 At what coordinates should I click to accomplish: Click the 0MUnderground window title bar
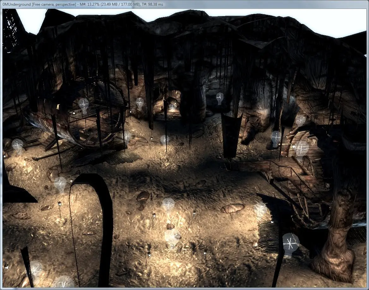coord(184,4)
